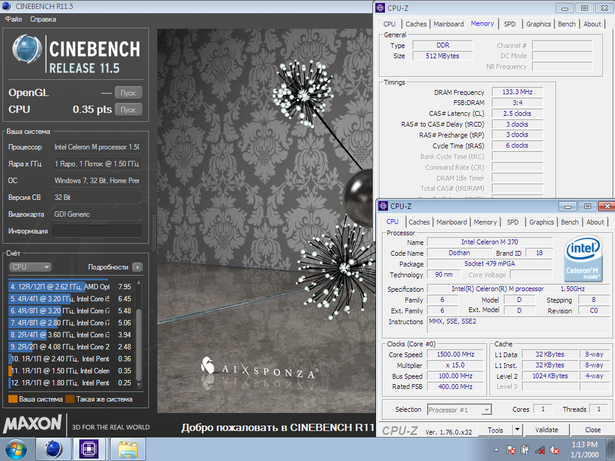Open Bench tab in lower CPU-Z window
615x461 pixels.
tap(569, 222)
